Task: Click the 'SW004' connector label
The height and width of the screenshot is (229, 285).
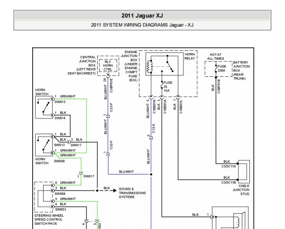Action: 60,194
